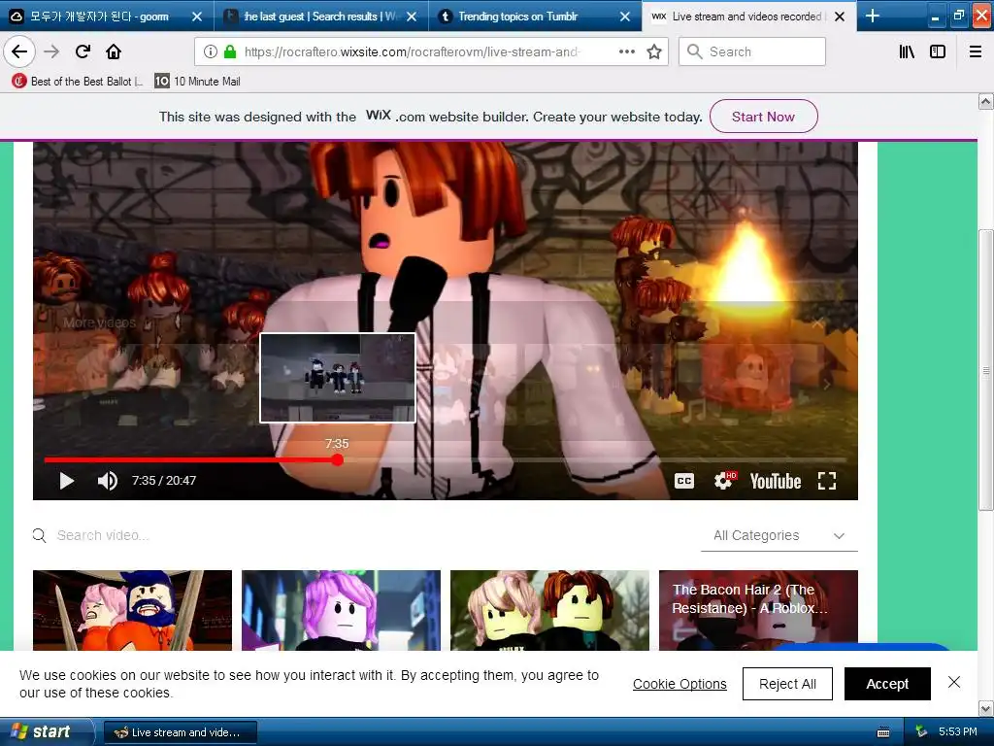The image size is (994, 746).
Task: Click the forward navigation arrow
Action: pos(51,51)
